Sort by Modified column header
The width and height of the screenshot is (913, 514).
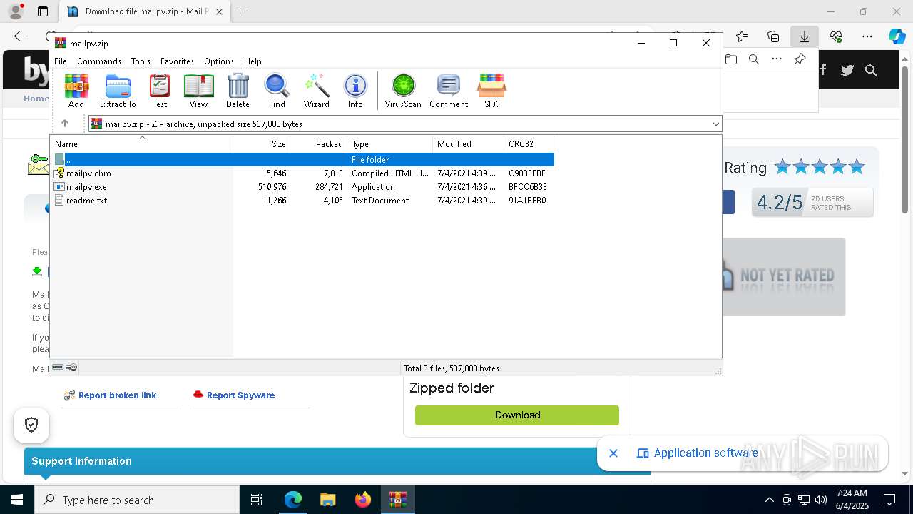click(x=469, y=144)
